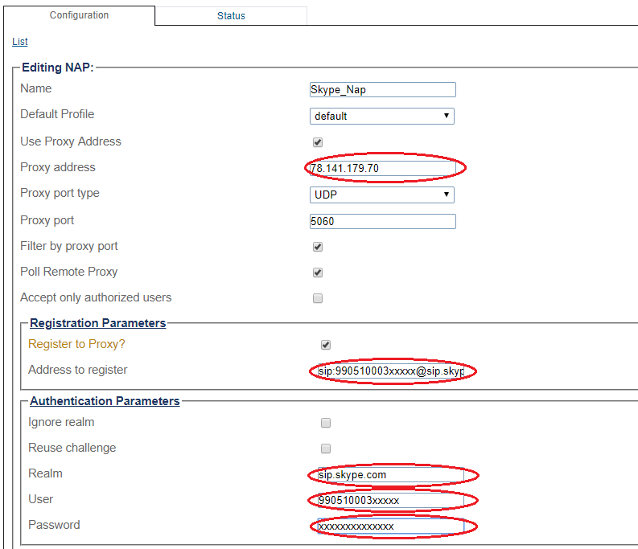Click the Proxy address field
The image size is (638, 549).
click(382, 169)
